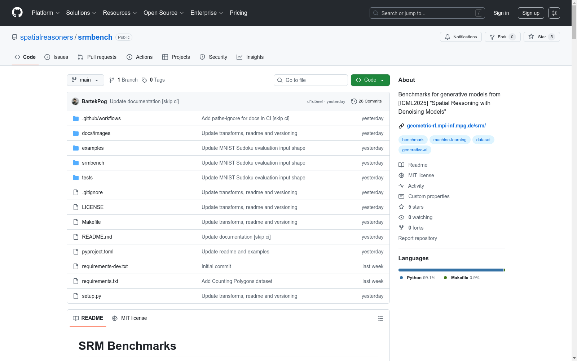Expand the Solutions menu

click(x=81, y=13)
